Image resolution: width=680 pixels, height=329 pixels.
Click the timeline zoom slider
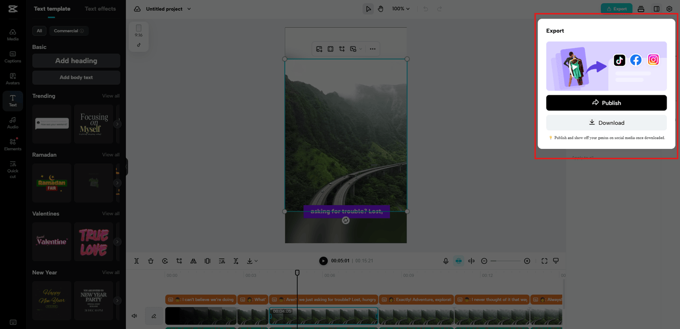pos(505,261)
